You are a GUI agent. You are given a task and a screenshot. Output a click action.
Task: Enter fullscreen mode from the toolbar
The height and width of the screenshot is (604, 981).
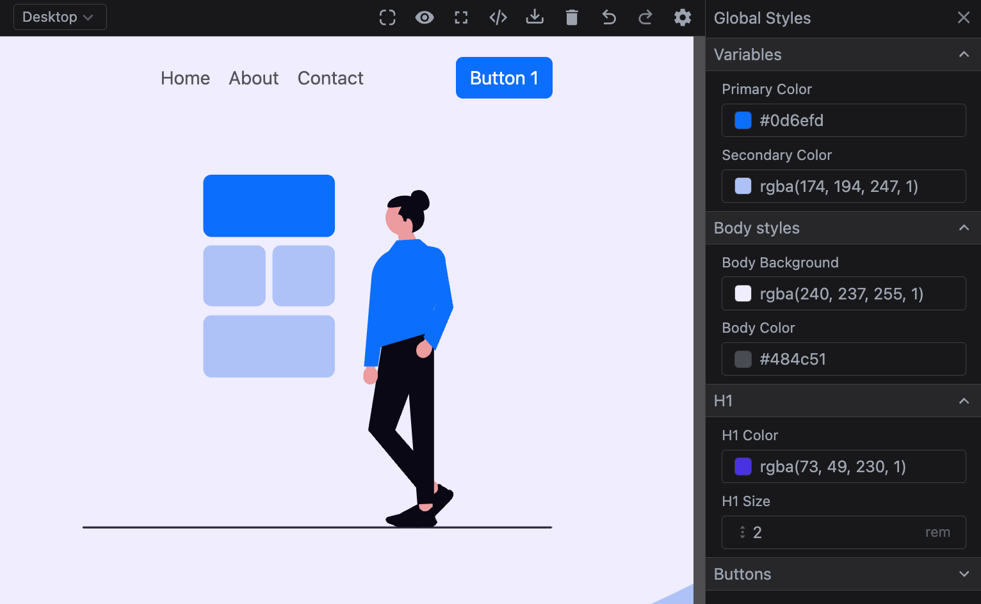[461, 17]
